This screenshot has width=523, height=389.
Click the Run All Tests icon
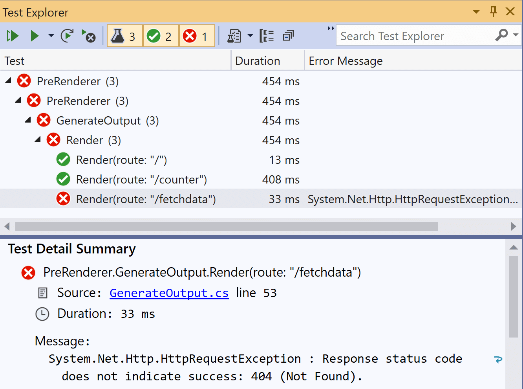(x=13, y=36)
